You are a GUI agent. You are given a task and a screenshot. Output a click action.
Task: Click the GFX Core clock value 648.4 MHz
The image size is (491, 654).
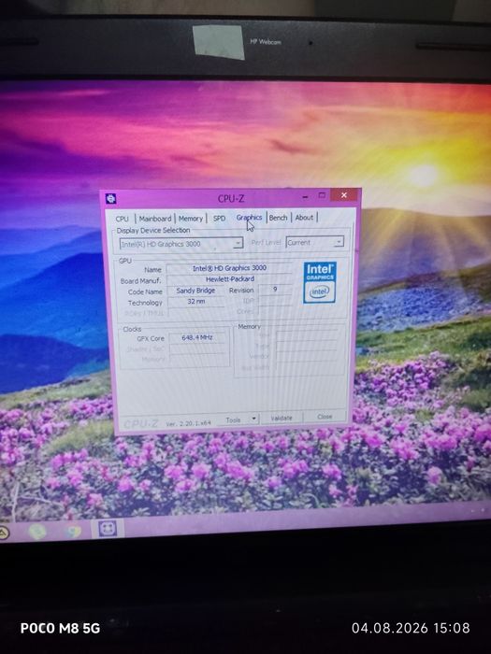(x=197, y=337)
